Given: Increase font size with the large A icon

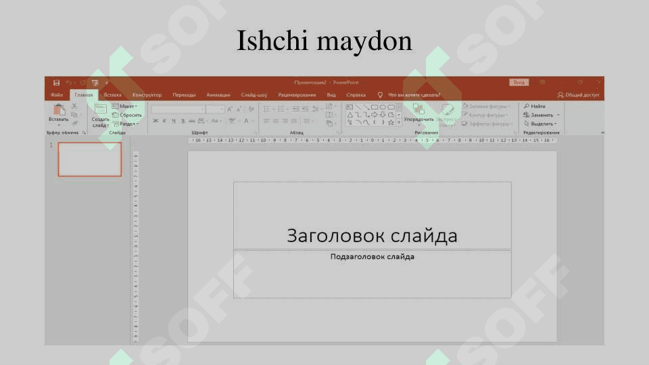Looking at the screenshot, I should click(x=230, y=109).
